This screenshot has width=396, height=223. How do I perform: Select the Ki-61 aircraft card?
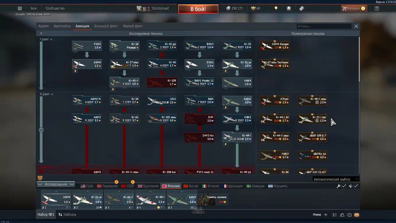124,119
